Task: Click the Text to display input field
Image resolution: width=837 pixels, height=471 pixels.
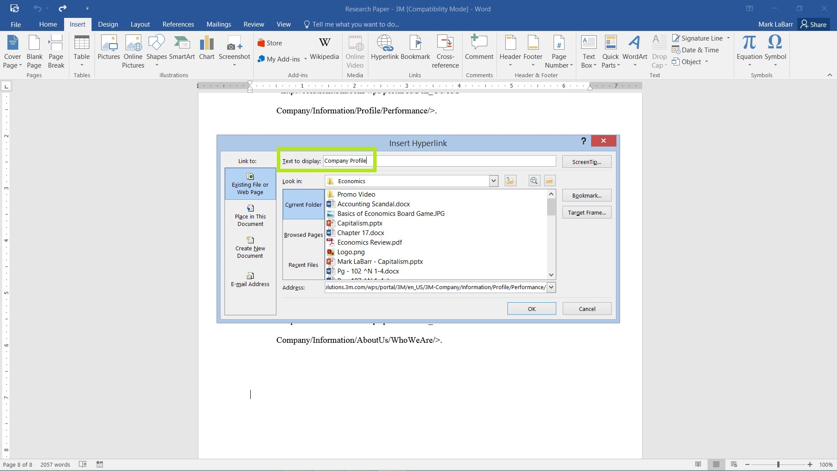Action: [439, 160]
